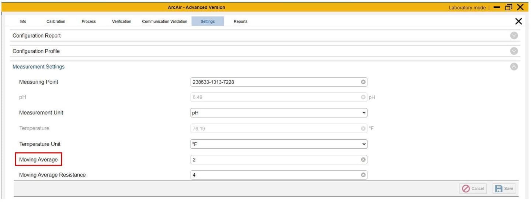531x203 pixels.
Task: Switch to the Calibration tab
Action: coord(56,21)
